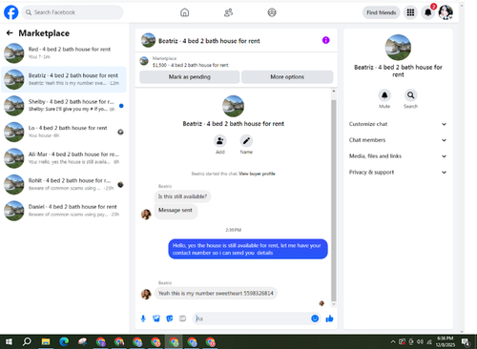This screenshot has height=349, width=477.
Task: Click More options button
Action: coord(287,77)
